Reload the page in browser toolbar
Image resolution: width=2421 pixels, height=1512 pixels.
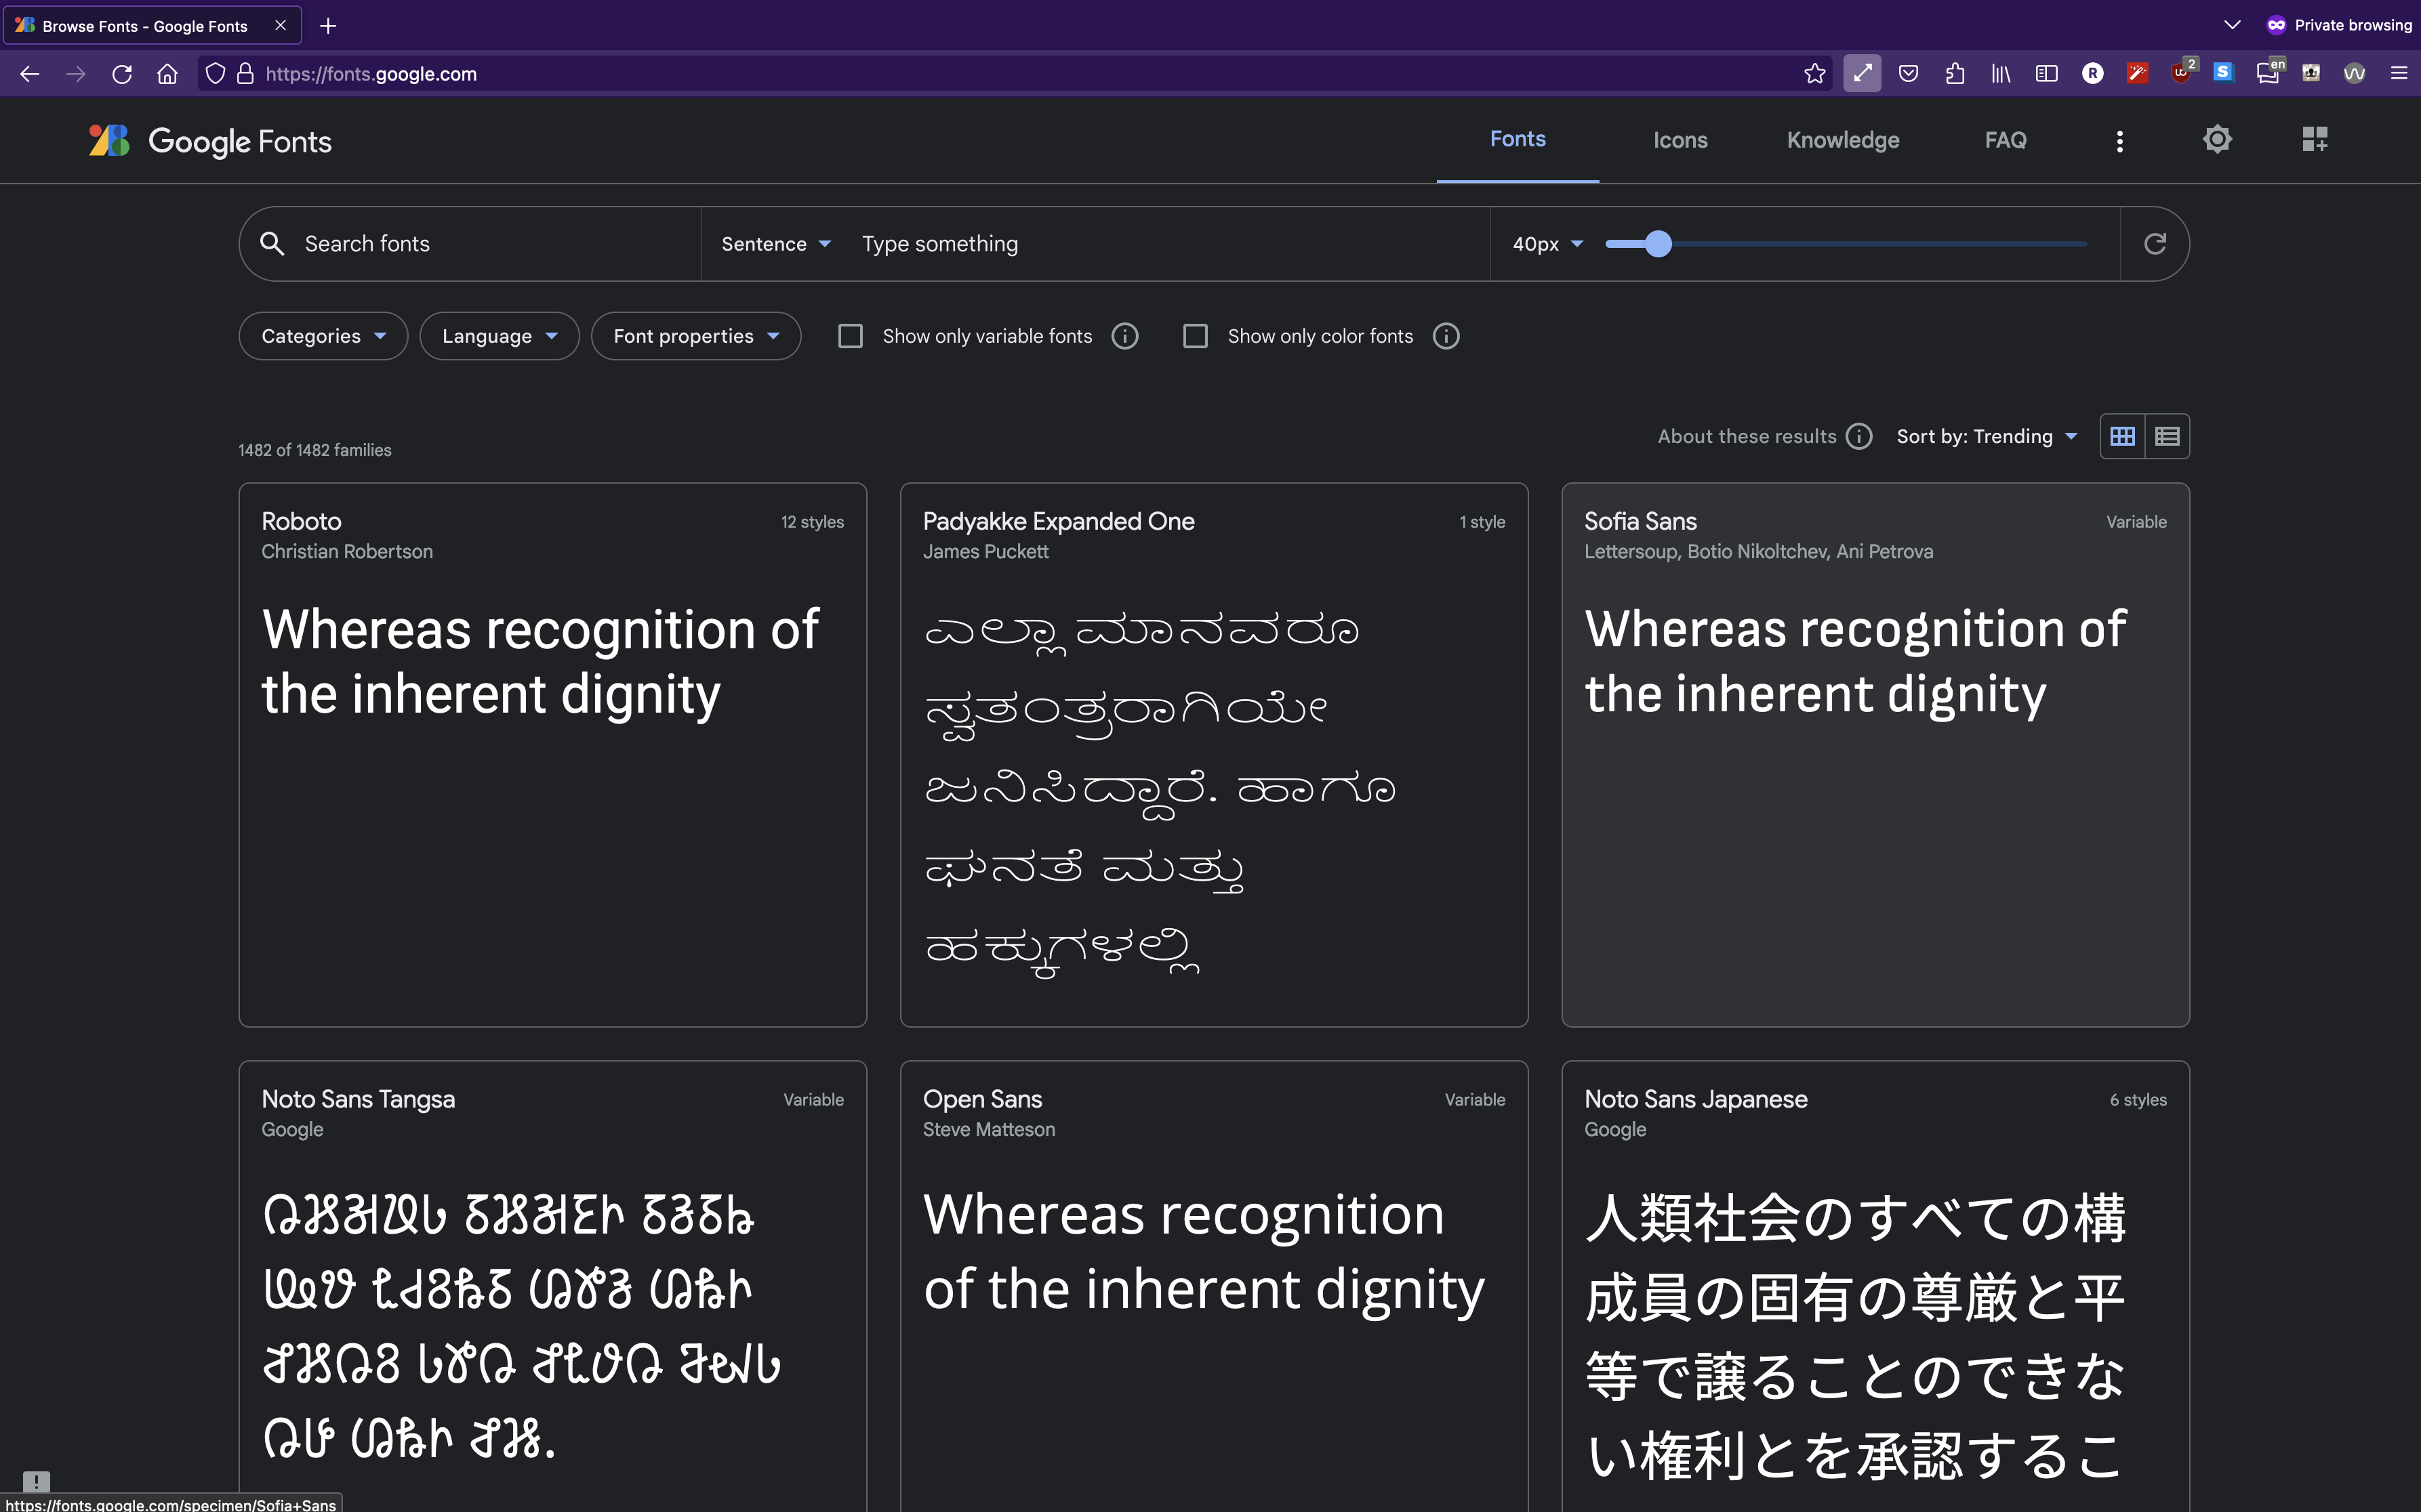click(122, 74)
